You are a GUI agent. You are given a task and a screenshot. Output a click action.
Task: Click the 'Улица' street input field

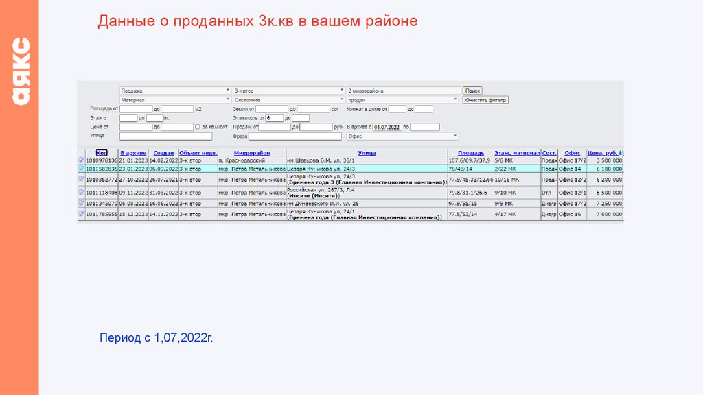pos(165,136)
